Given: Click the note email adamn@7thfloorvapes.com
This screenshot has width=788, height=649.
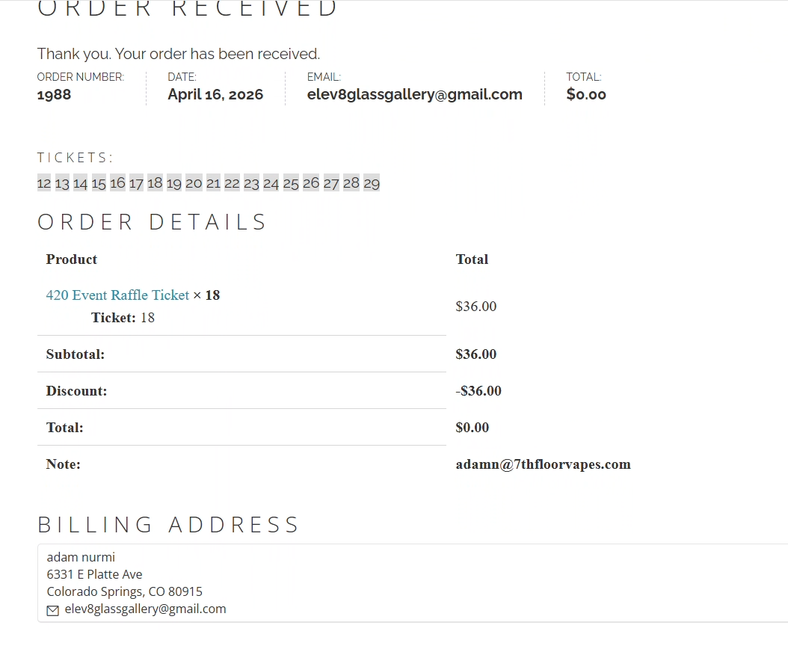Looking at the screenshot, I should coord(543,464).
